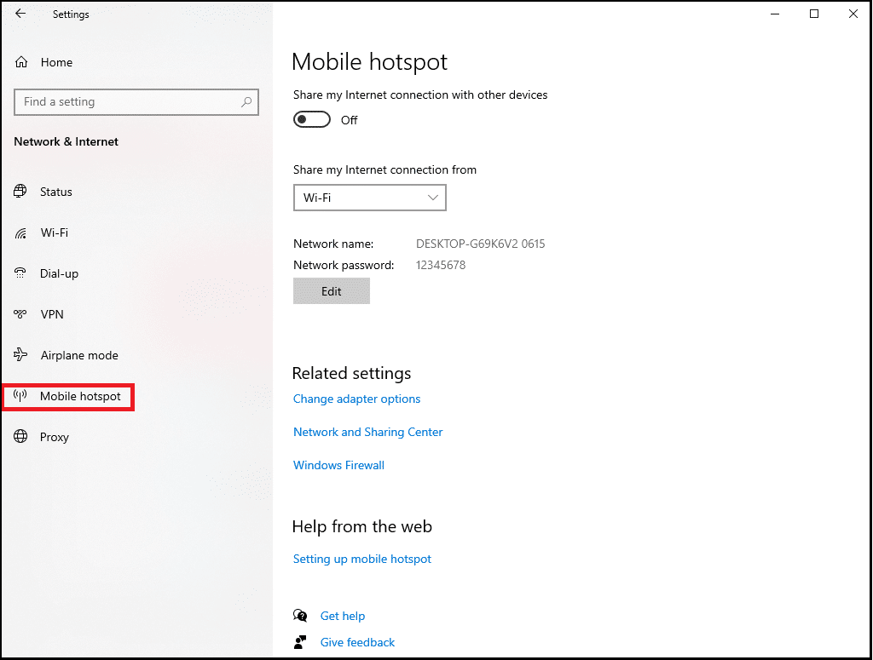
Task: Click the Off toggle state label
Action: (349, 120)
